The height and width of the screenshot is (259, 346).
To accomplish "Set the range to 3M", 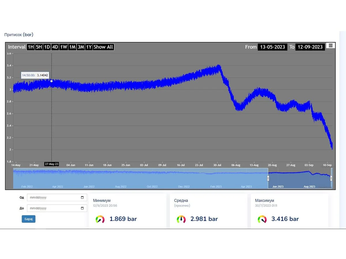I will coord(81,47).
